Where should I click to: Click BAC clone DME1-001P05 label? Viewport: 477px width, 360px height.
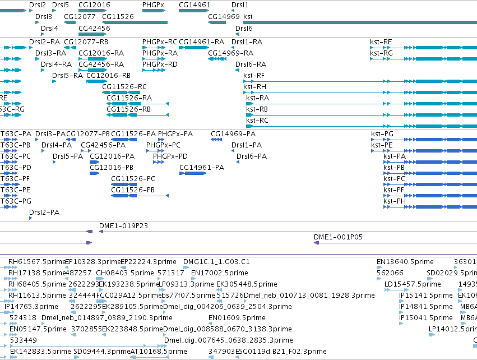point(339,237)
